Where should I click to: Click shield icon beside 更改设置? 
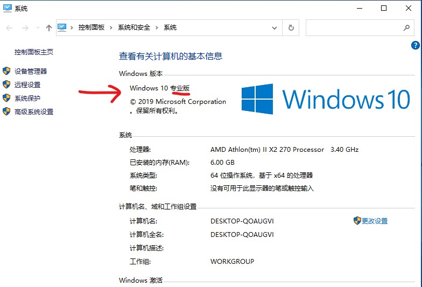click(x=357, y=221)
